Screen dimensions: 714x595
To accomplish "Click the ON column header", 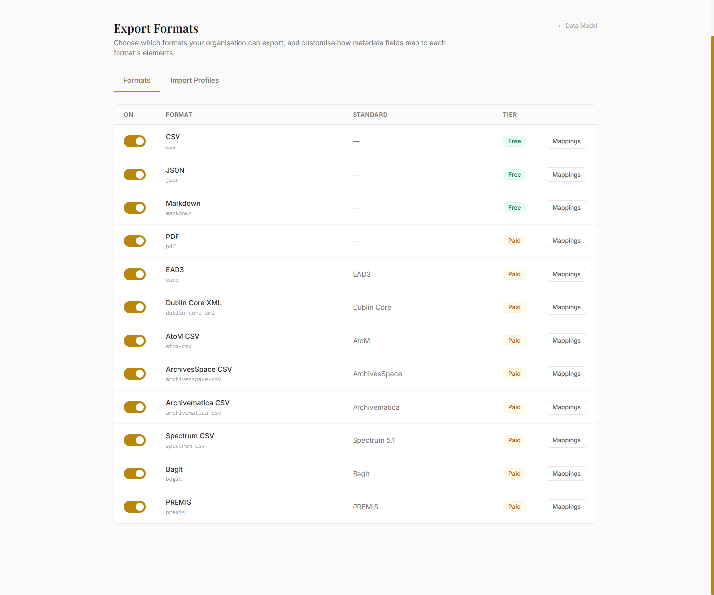I will click(x=128, y=115).
